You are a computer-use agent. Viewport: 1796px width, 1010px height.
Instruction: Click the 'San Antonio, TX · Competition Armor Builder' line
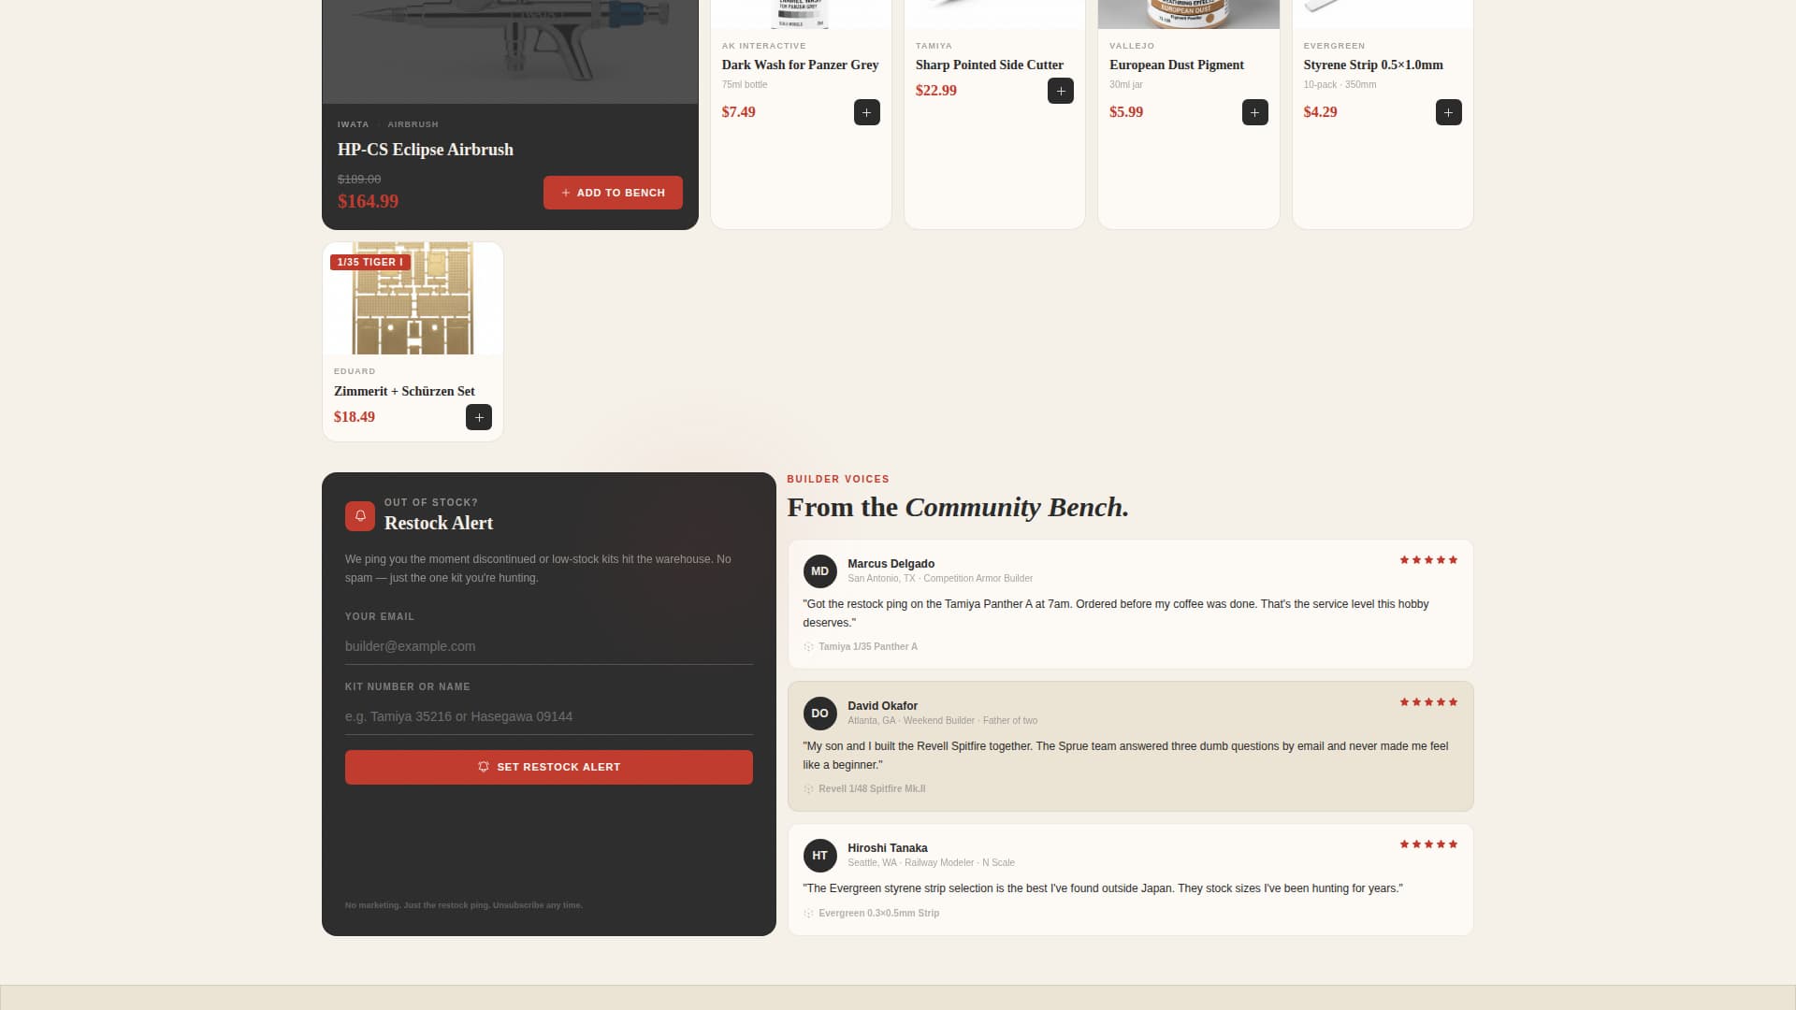[940, 579]
